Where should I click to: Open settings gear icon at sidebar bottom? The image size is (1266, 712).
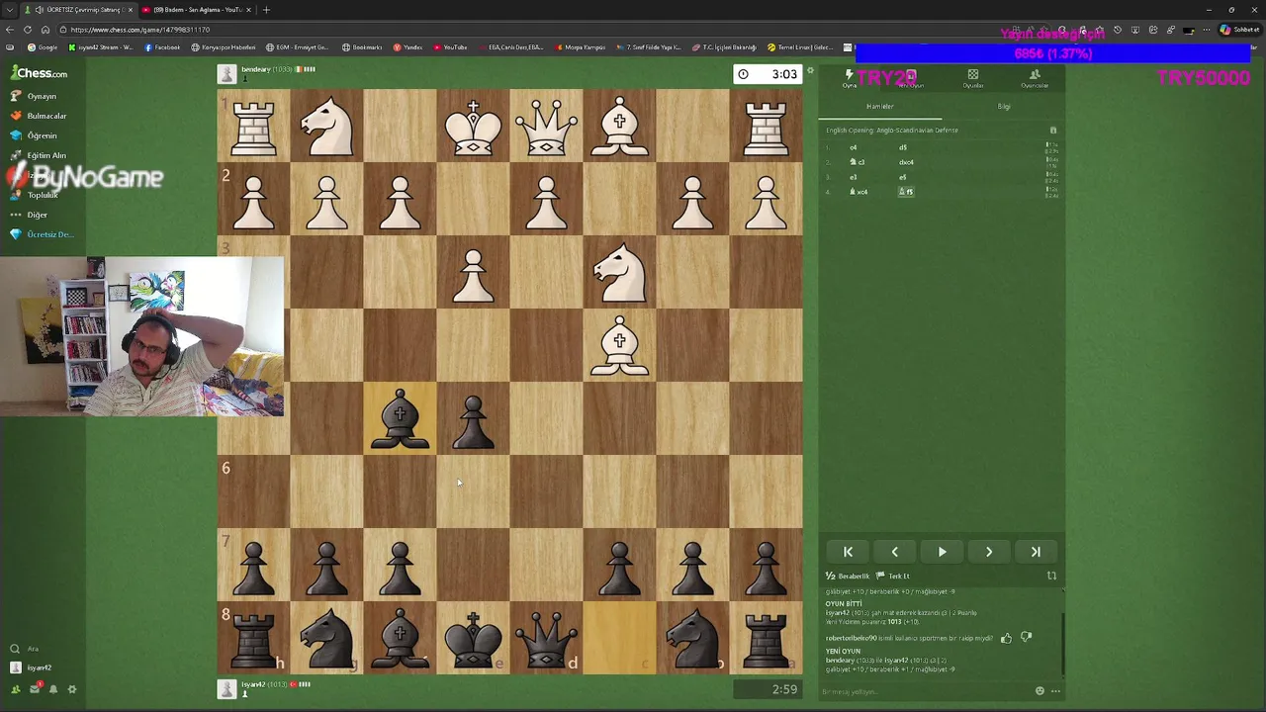(x=71, y=689)
